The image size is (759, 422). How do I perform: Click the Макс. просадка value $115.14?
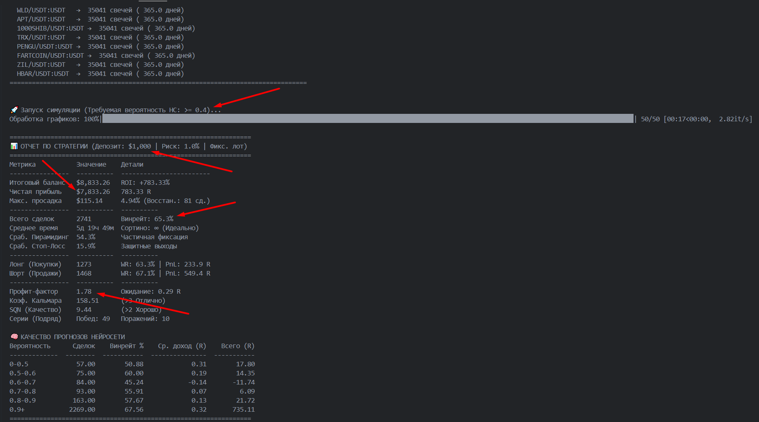click(90, 200)
